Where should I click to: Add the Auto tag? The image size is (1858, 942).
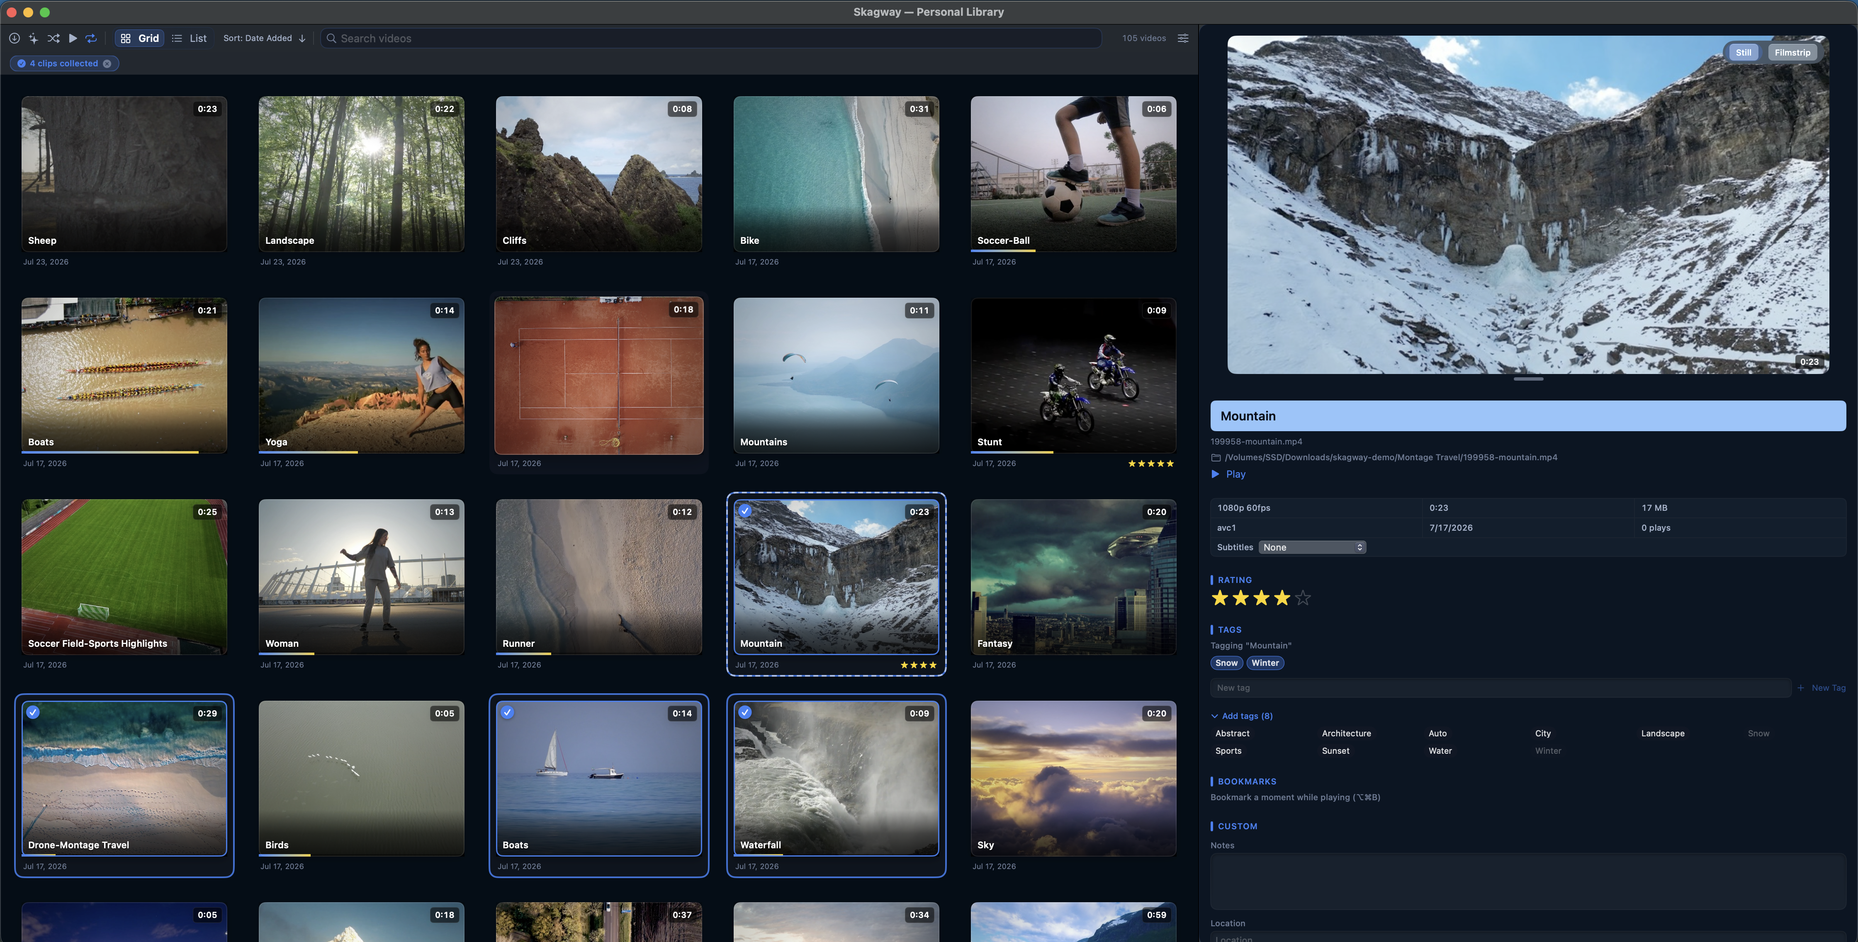coord(1437,733)
